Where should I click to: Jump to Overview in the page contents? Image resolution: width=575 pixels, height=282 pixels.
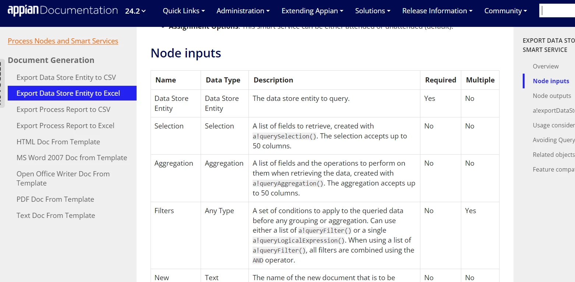point(546,66)
